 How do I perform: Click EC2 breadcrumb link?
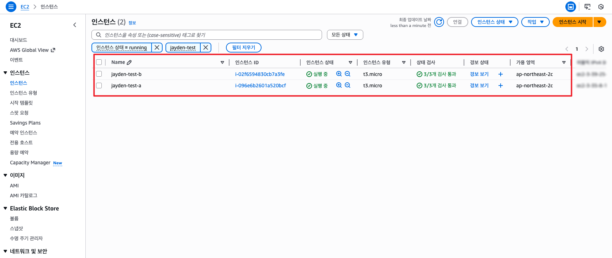coord(25,7)
